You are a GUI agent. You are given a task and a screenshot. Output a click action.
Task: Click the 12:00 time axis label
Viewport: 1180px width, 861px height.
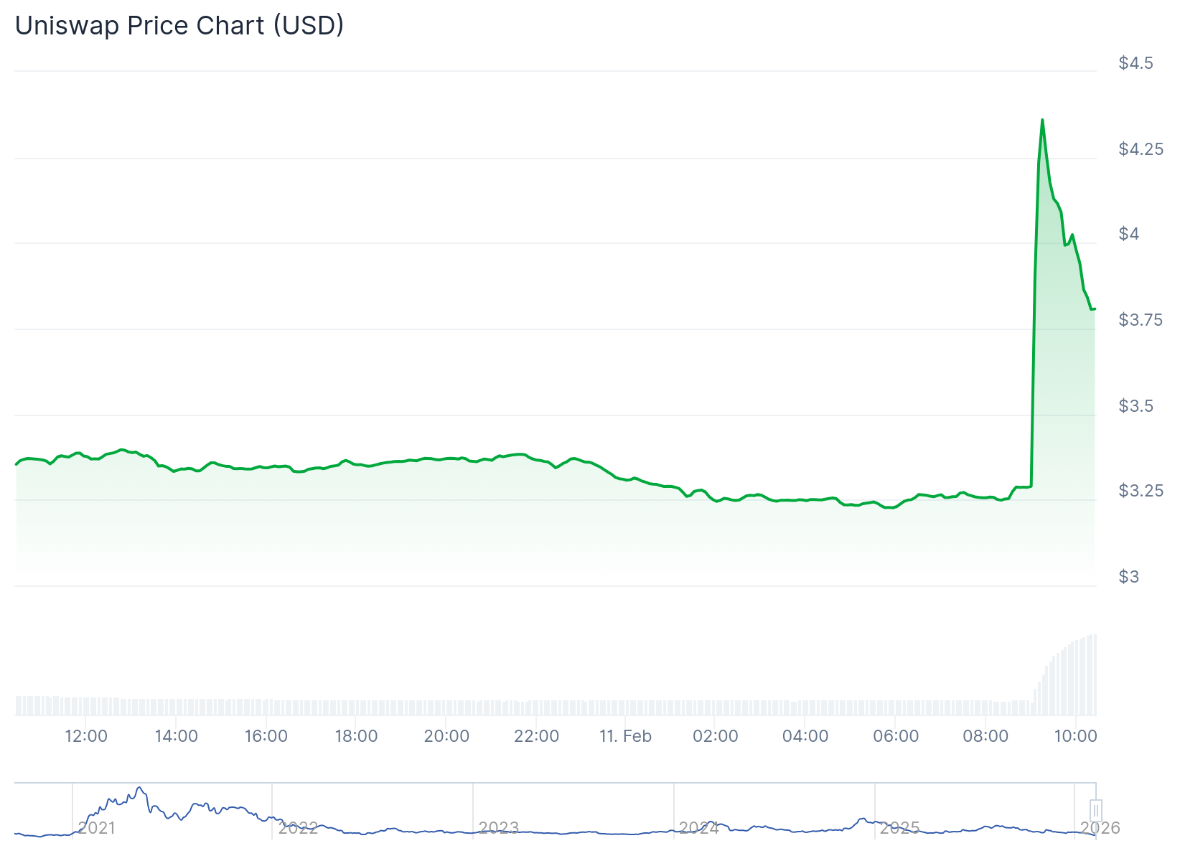point(86,736)
